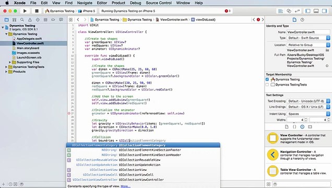
Task: Toggle the Navigator pane visibility
Action: (x=308, y=11)
